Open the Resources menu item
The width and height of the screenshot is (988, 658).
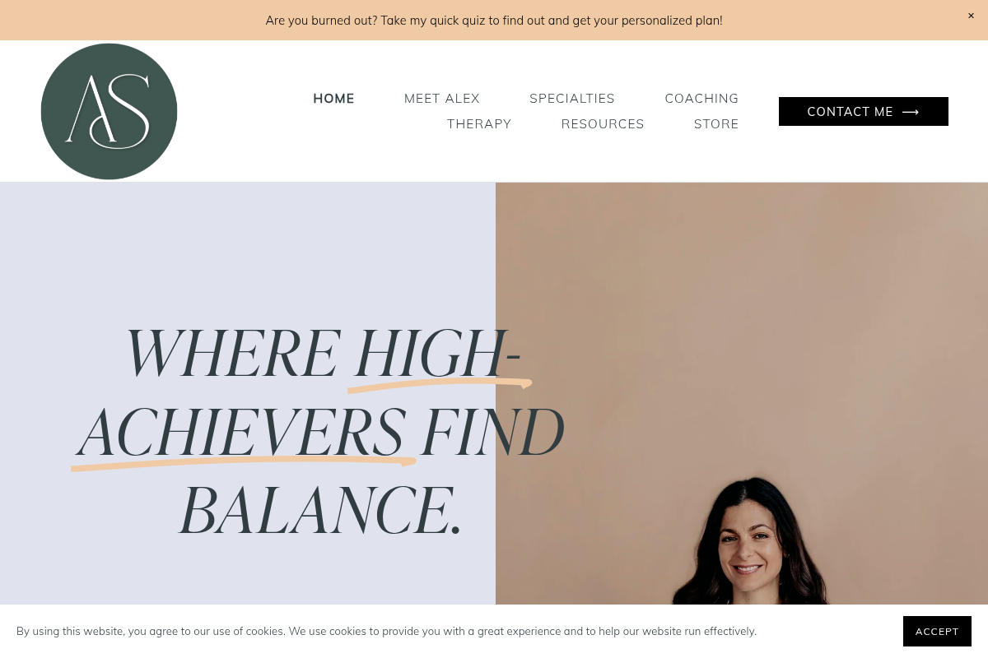[603, 124]
